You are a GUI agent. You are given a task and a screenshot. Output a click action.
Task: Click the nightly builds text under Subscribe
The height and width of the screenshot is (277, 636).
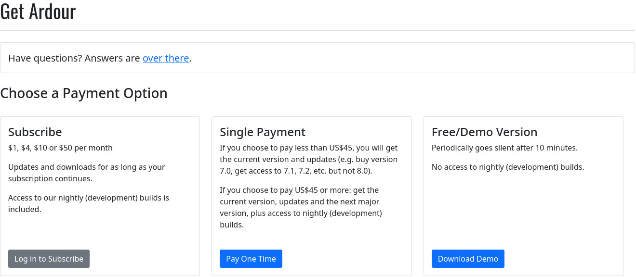[x=89, y=203]
